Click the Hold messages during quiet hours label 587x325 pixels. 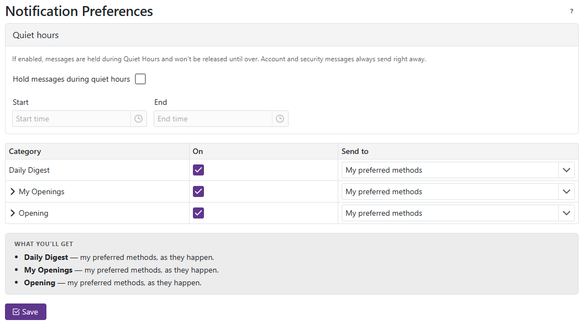click(x=71, y=79)
